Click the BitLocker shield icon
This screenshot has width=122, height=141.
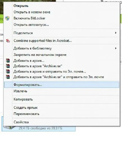7,18
